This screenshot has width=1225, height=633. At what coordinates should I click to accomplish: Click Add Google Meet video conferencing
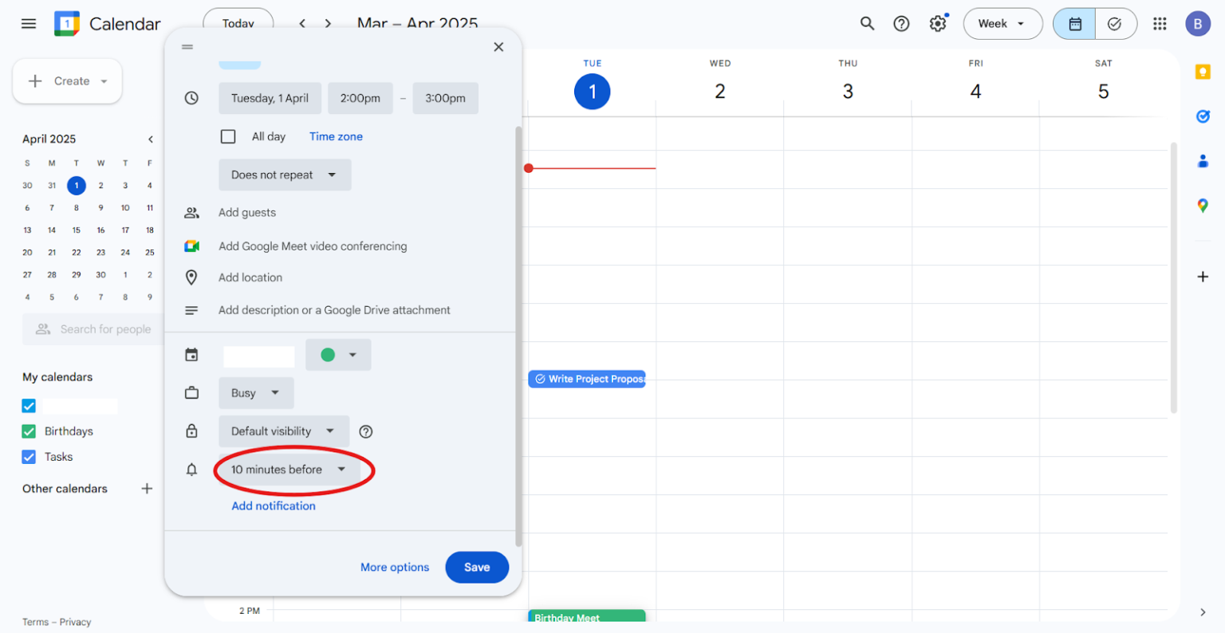coord(313,246)
